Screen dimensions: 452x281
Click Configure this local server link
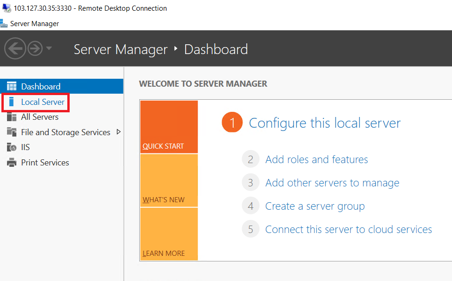click(x=325, y=123)
